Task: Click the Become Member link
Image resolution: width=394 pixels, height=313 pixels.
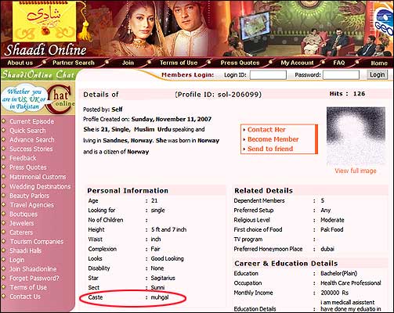Action: click(273, 139)
